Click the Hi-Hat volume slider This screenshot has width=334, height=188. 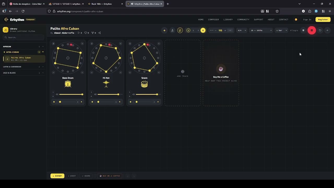[x=110, y=94]
